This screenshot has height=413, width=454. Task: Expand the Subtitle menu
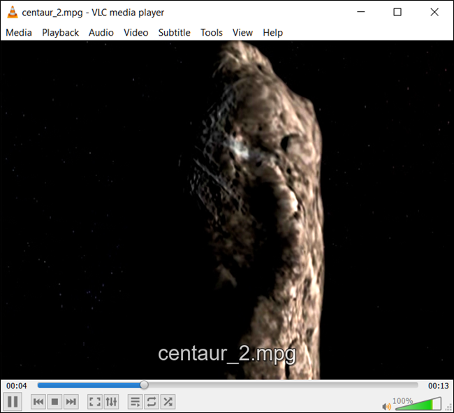pyautogui.click(x=175, y=32)
